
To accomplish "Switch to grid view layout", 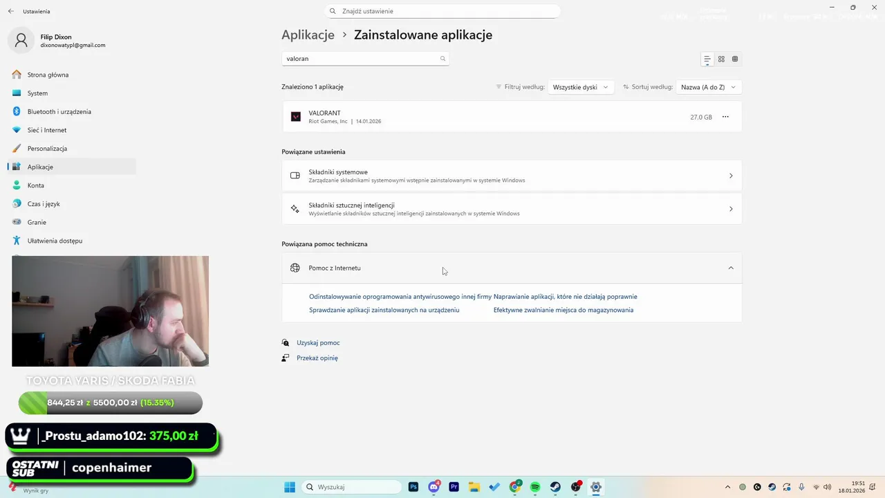I will [721, 59].
